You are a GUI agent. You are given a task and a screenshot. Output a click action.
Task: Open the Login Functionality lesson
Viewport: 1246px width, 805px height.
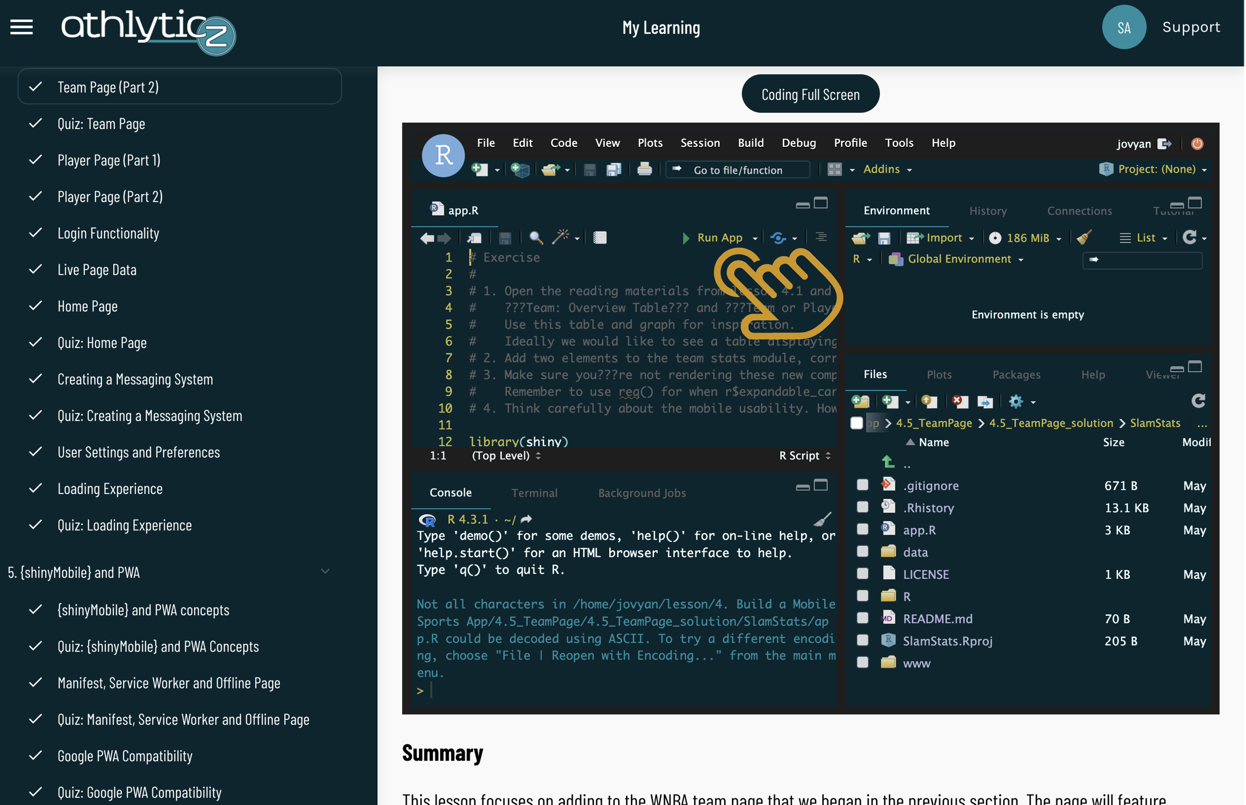pyautogui.click(x=109, y=234)
